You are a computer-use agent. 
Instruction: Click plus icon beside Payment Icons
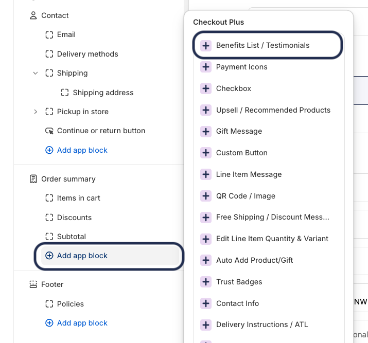click(206, 67)
